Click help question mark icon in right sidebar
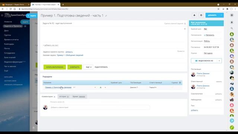 pyautogui.click(x=232, y=15)
